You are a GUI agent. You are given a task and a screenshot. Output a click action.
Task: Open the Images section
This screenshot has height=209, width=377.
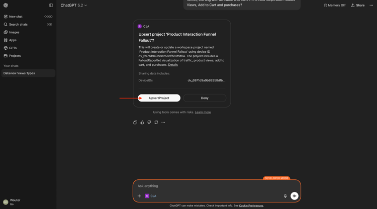click(x=28, y=32)
